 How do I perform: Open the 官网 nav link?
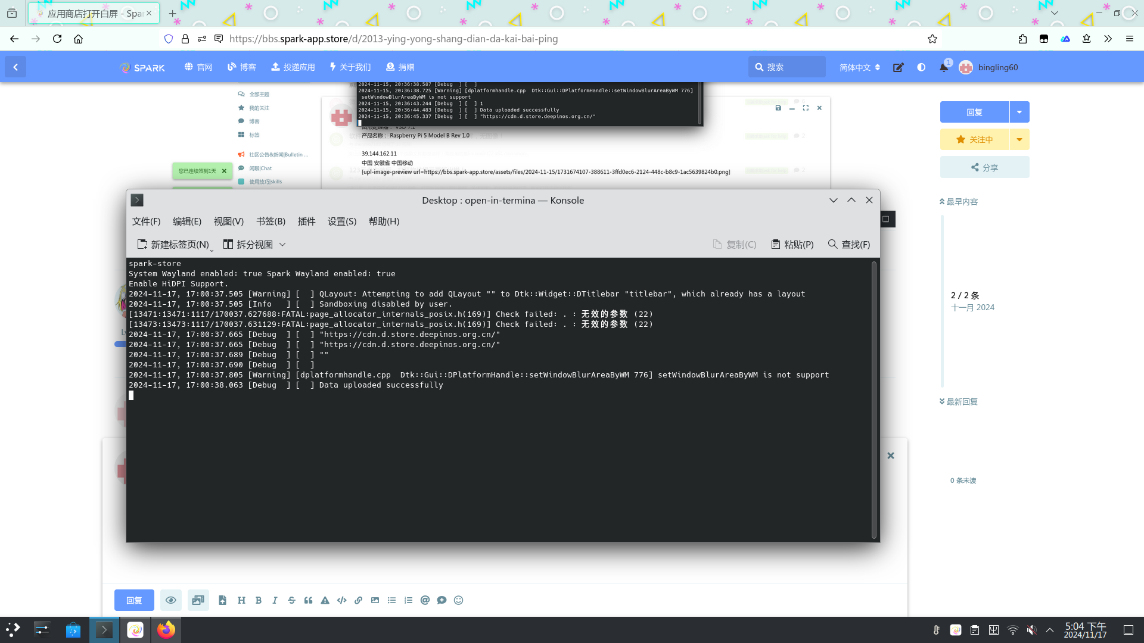[198, 67]
